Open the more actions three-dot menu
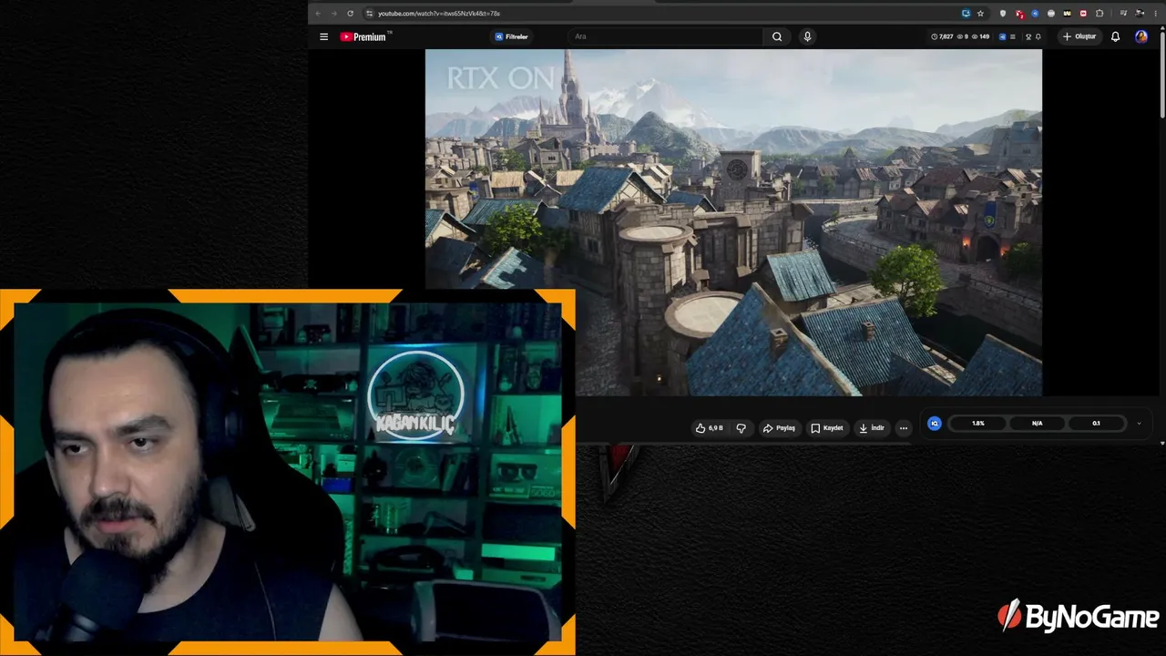This screenshot has width=1166, height=656. point(903,427)
